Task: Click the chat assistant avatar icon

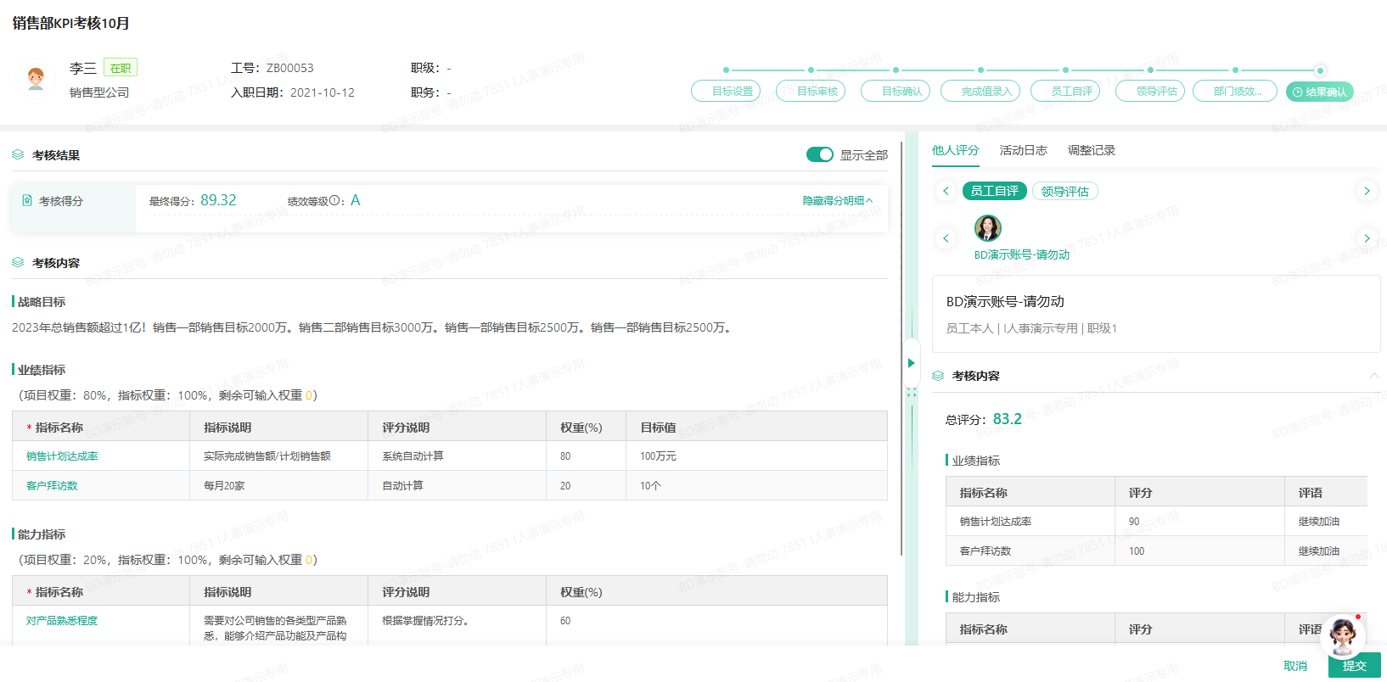Action: 1342,634
